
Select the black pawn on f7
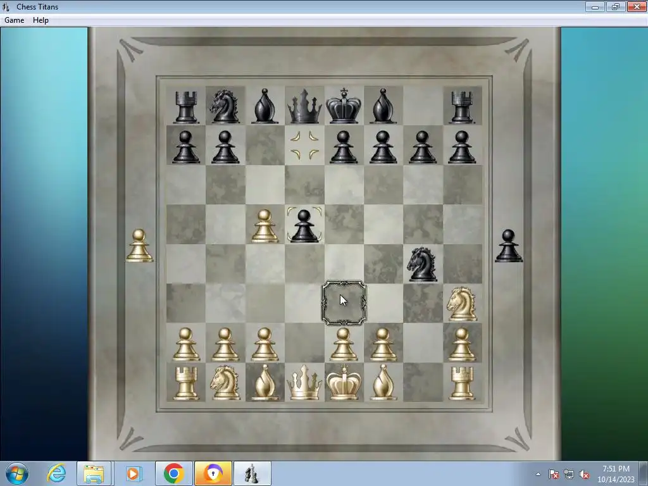pos(383,147)
